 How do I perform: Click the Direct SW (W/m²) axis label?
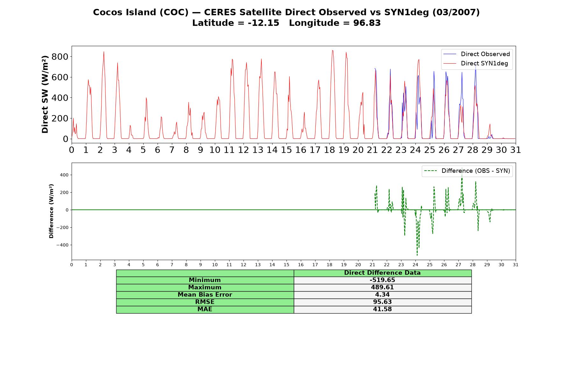(45, 94)
